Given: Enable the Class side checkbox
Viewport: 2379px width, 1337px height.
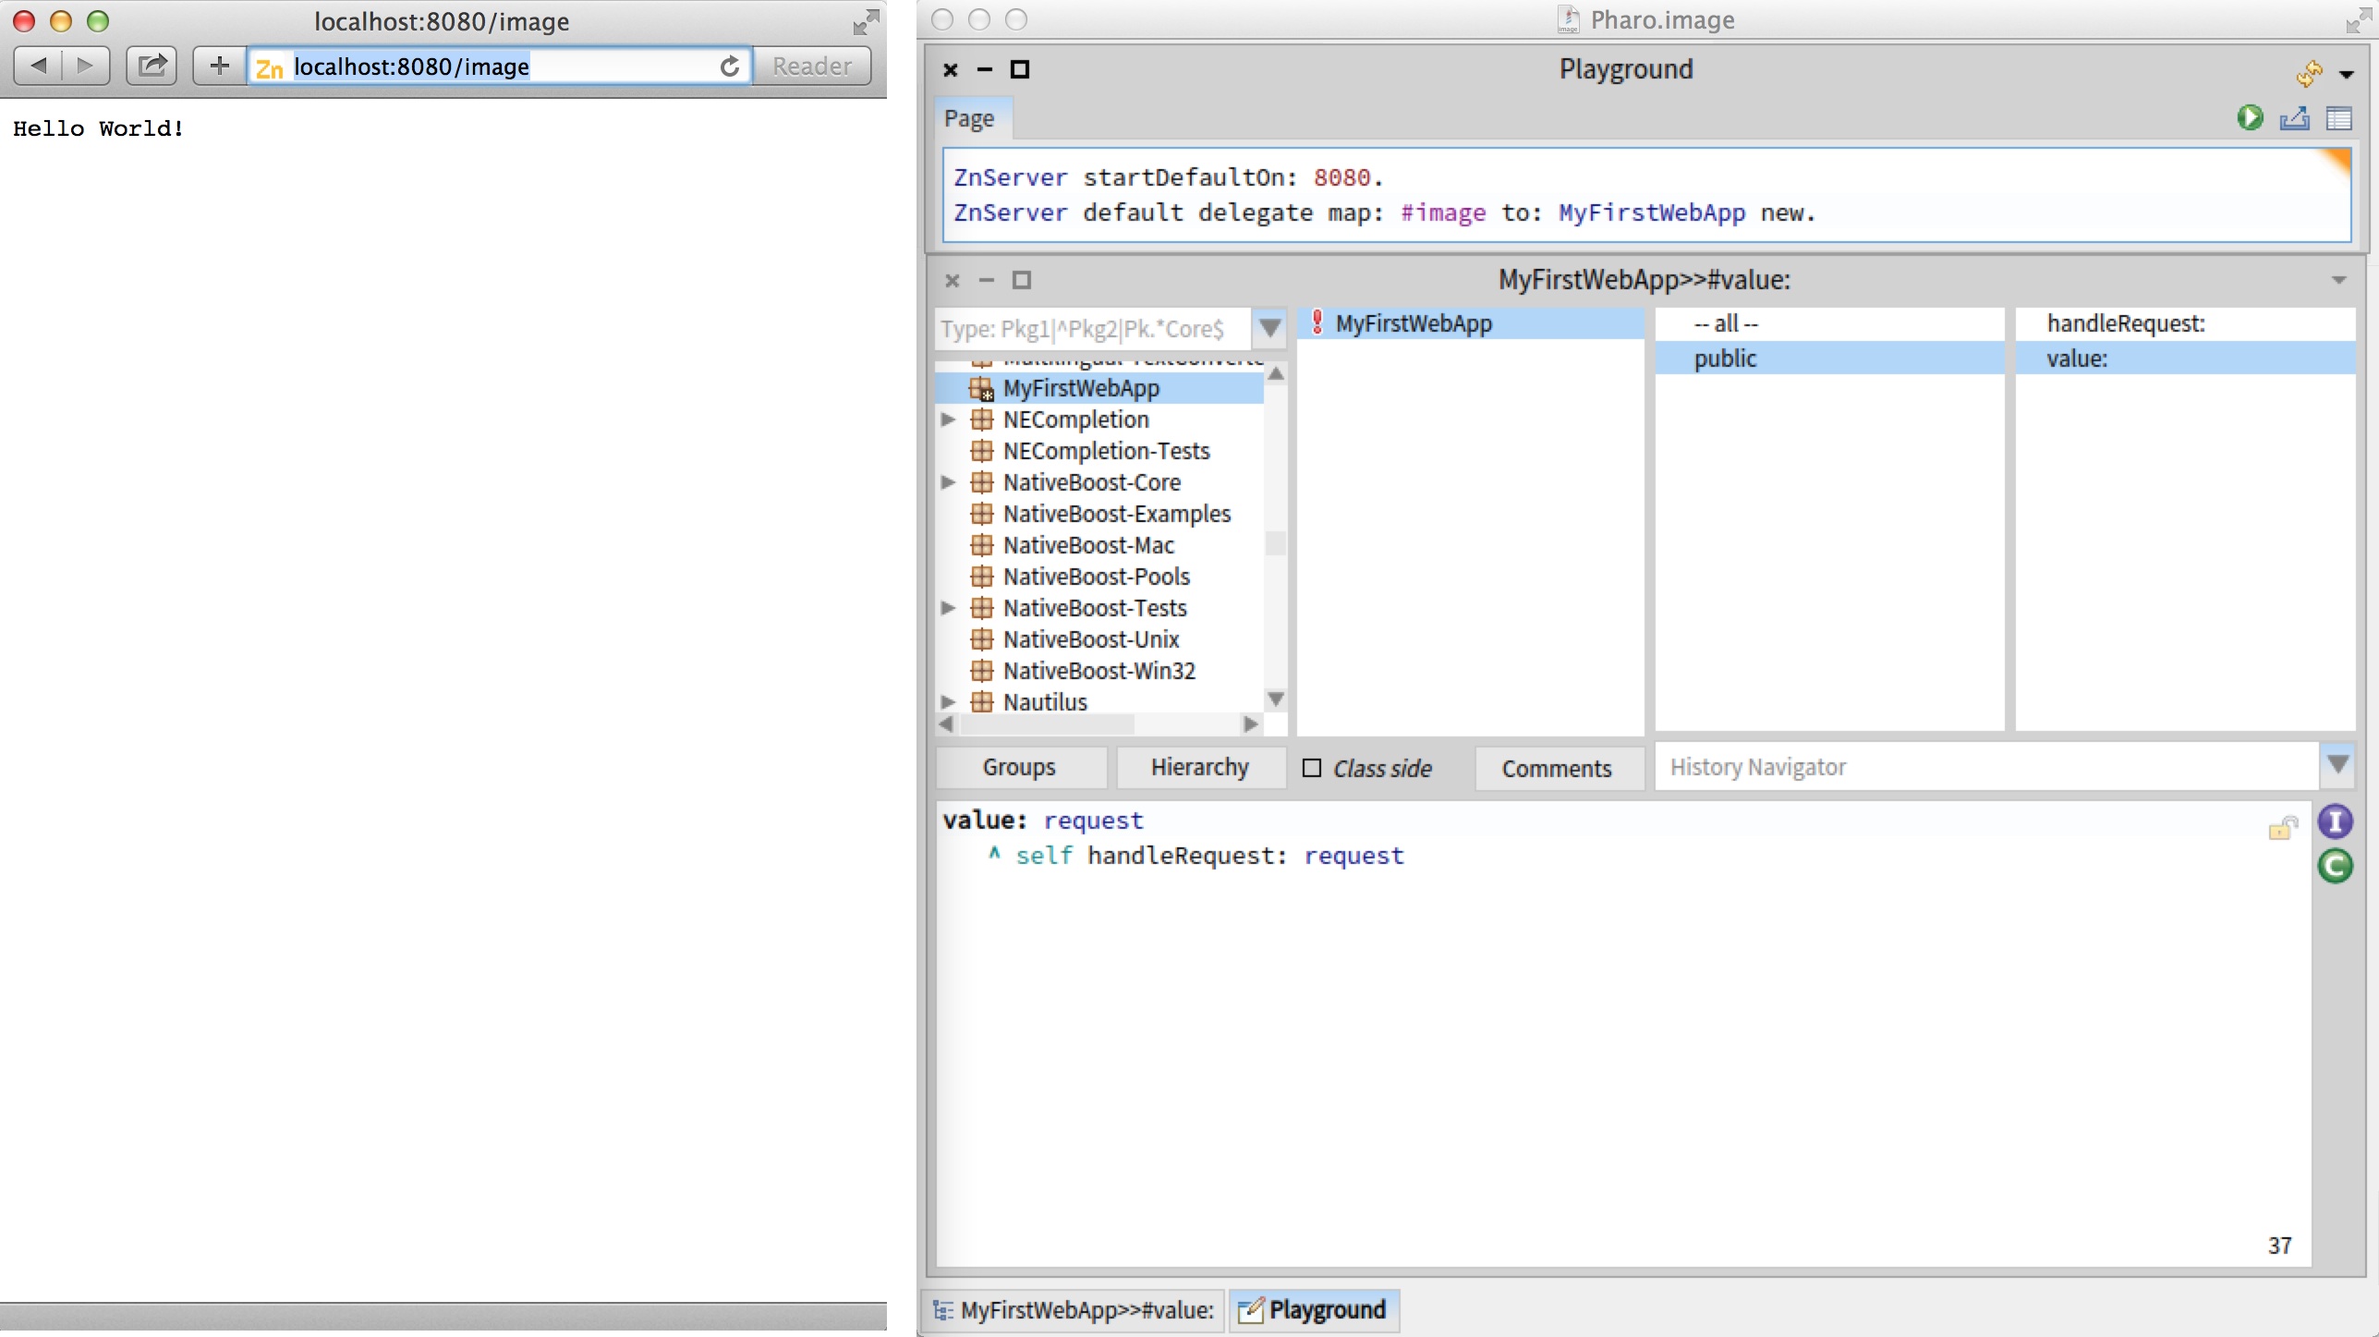Looking at the screenshot, I should tap(1311, 768).
